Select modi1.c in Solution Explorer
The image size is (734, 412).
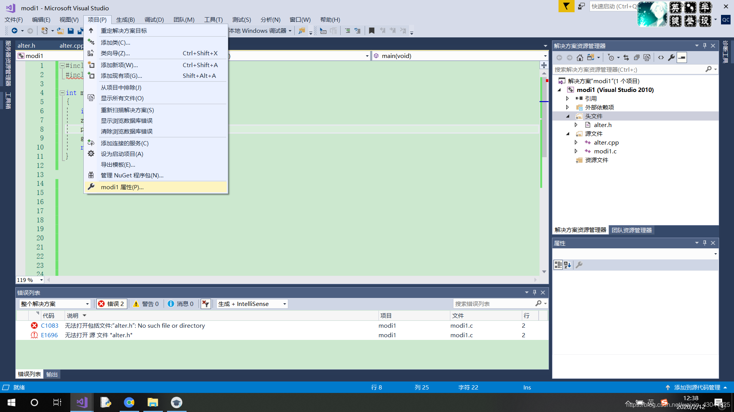[x=605, y=151]
